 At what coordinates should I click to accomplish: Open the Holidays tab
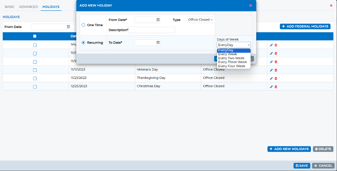tap(51, 7)
